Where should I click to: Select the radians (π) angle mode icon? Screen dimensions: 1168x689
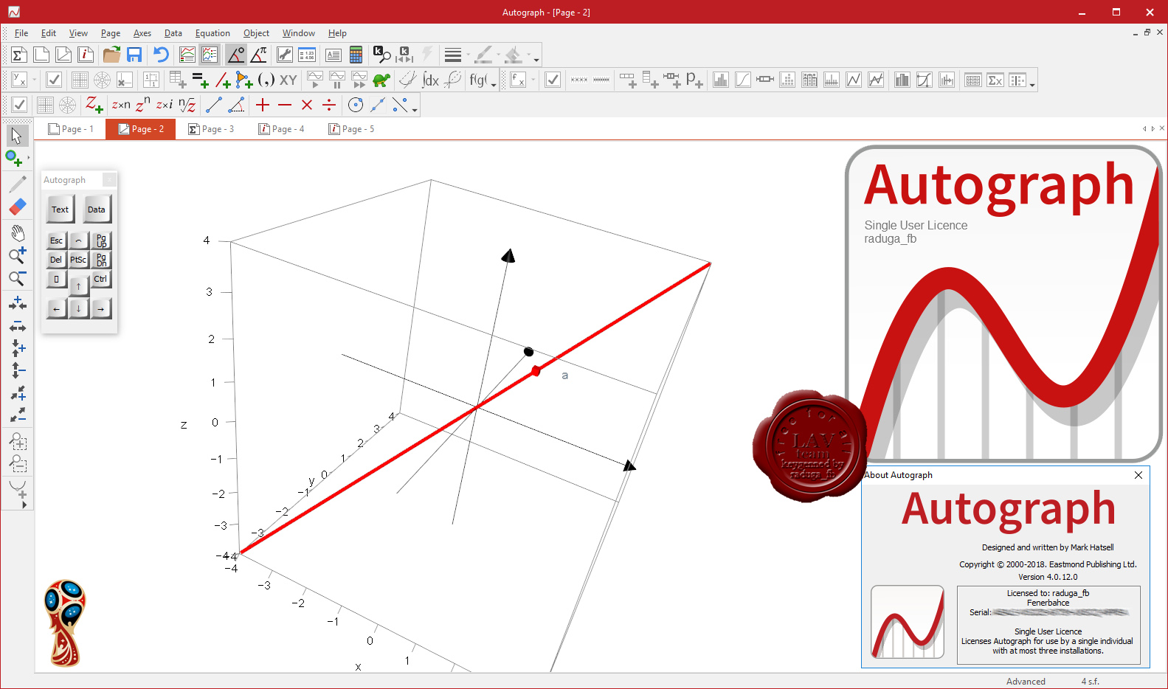point(259,55)
